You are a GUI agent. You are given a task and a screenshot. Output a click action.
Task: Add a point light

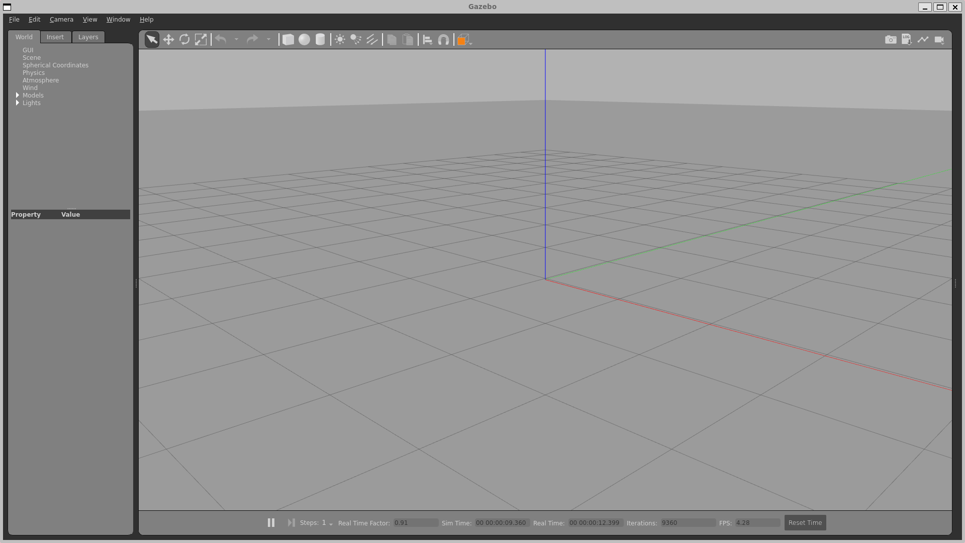coord(340,40)
